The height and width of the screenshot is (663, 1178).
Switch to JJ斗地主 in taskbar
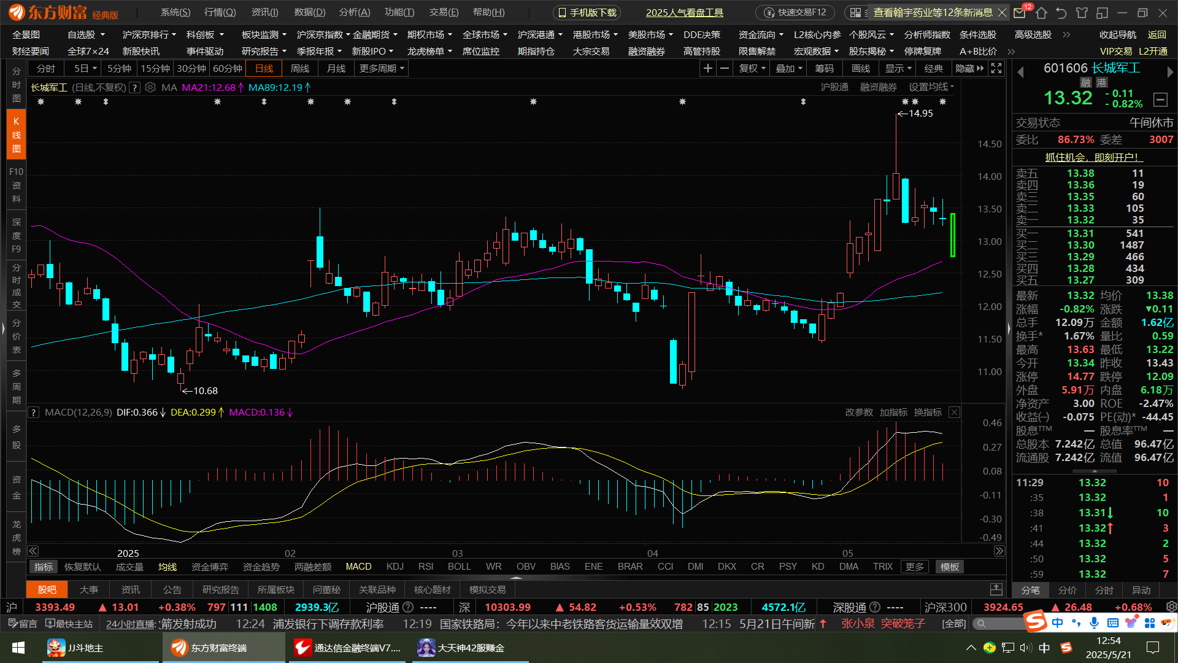click(x=100, y=648)
